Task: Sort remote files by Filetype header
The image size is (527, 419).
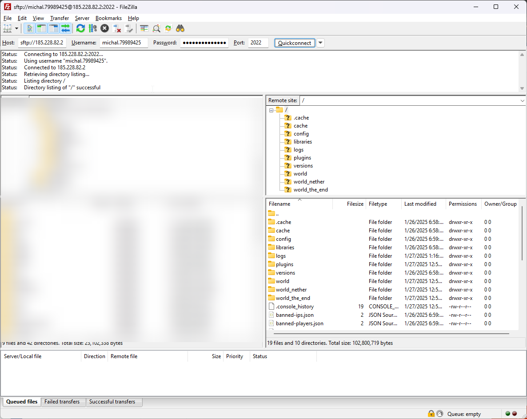Action: (x=384, y=204)
